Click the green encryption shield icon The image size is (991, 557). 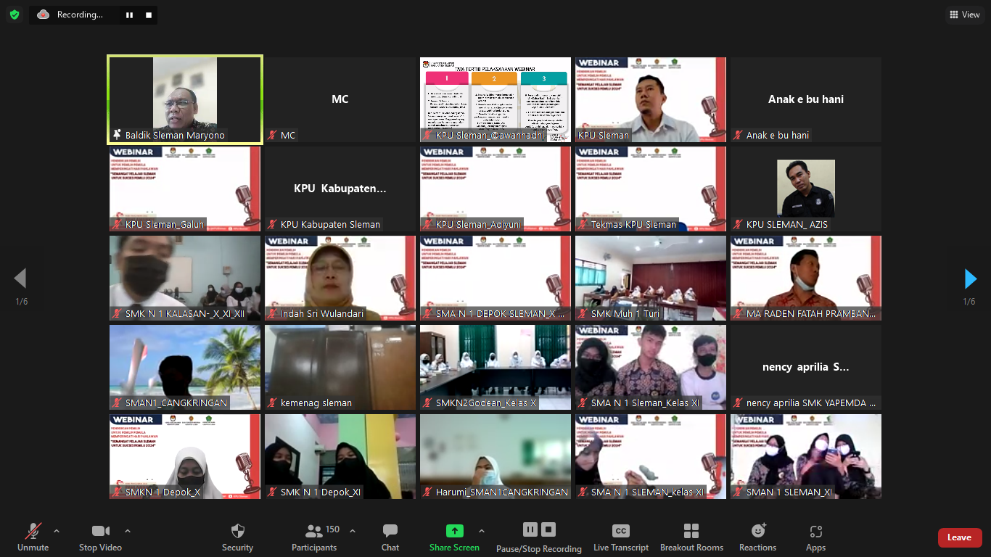[x=15, y=15]
